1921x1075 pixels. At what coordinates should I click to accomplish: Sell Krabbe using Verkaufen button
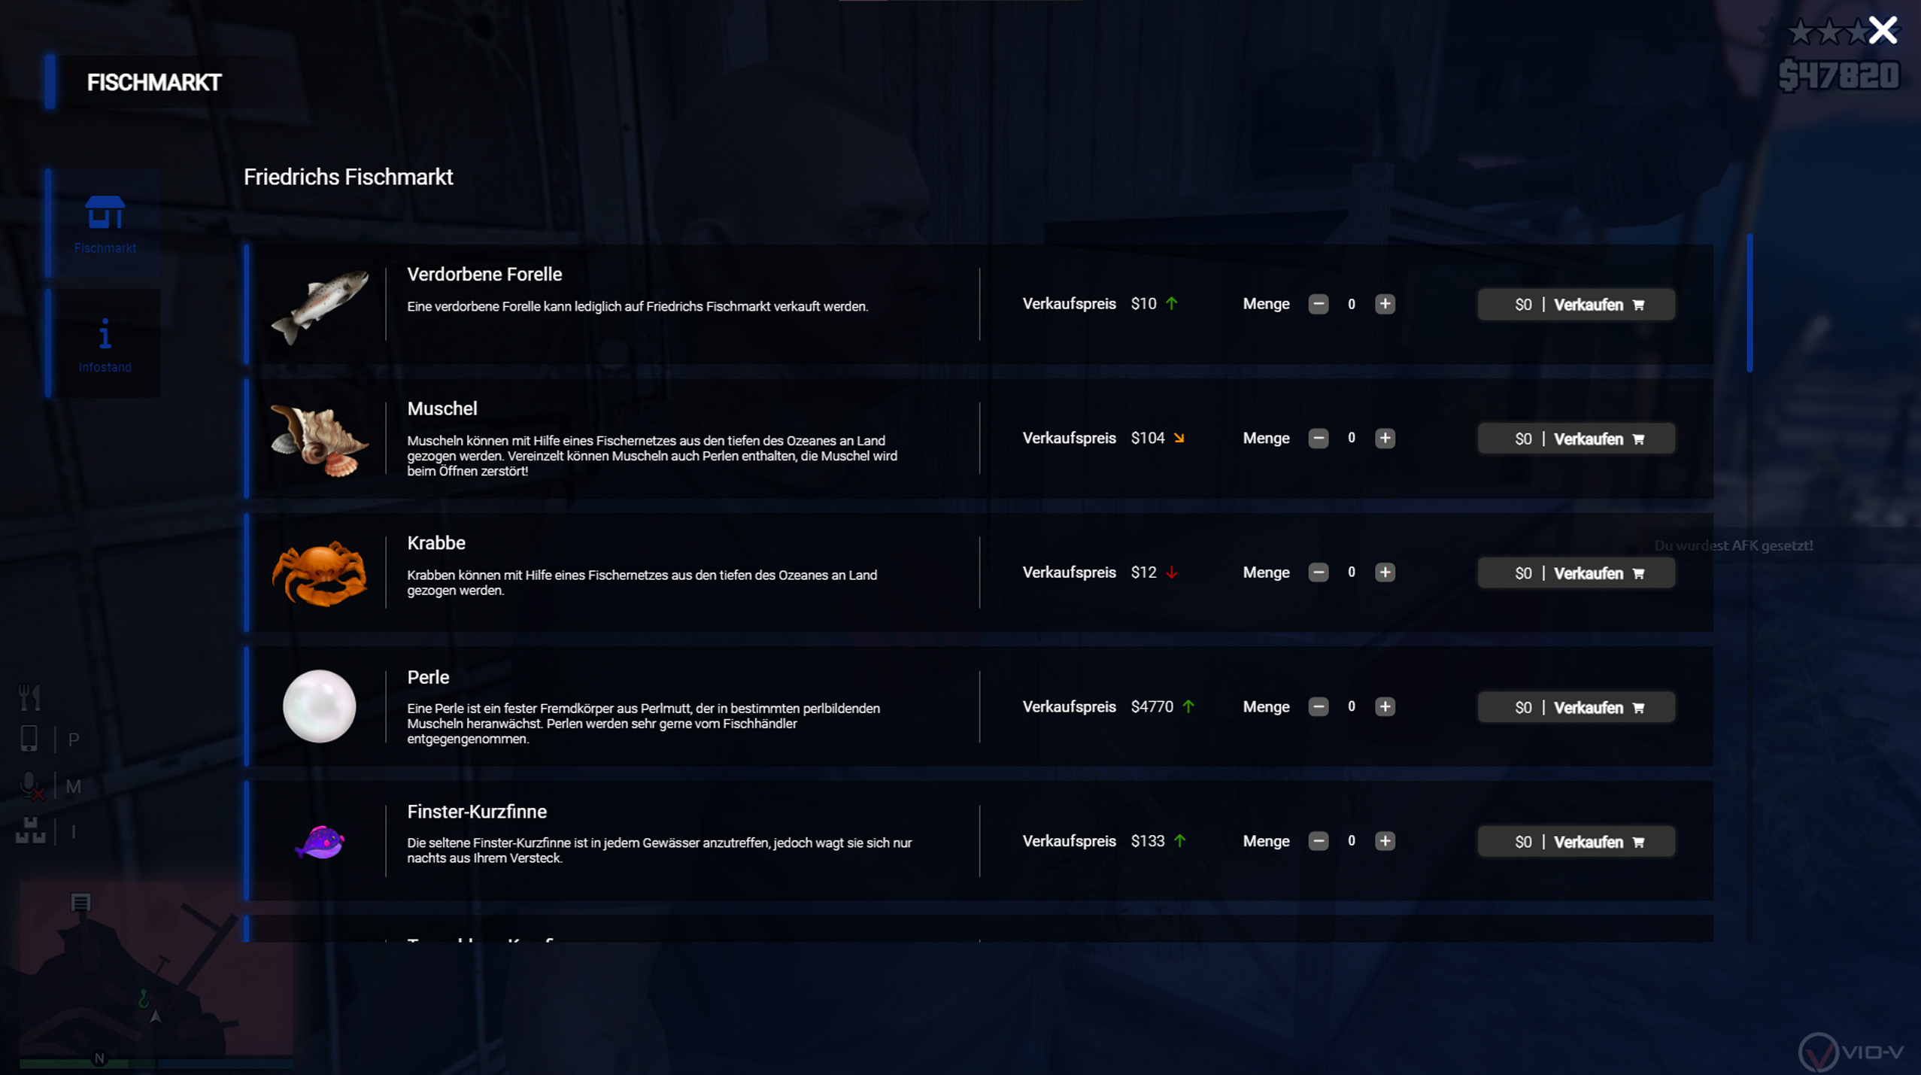coord(1576,573)
